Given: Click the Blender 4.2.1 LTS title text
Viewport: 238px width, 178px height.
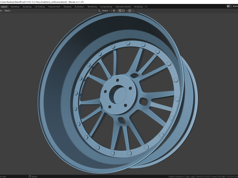Looking at the screenshot, I should (76, 2).
